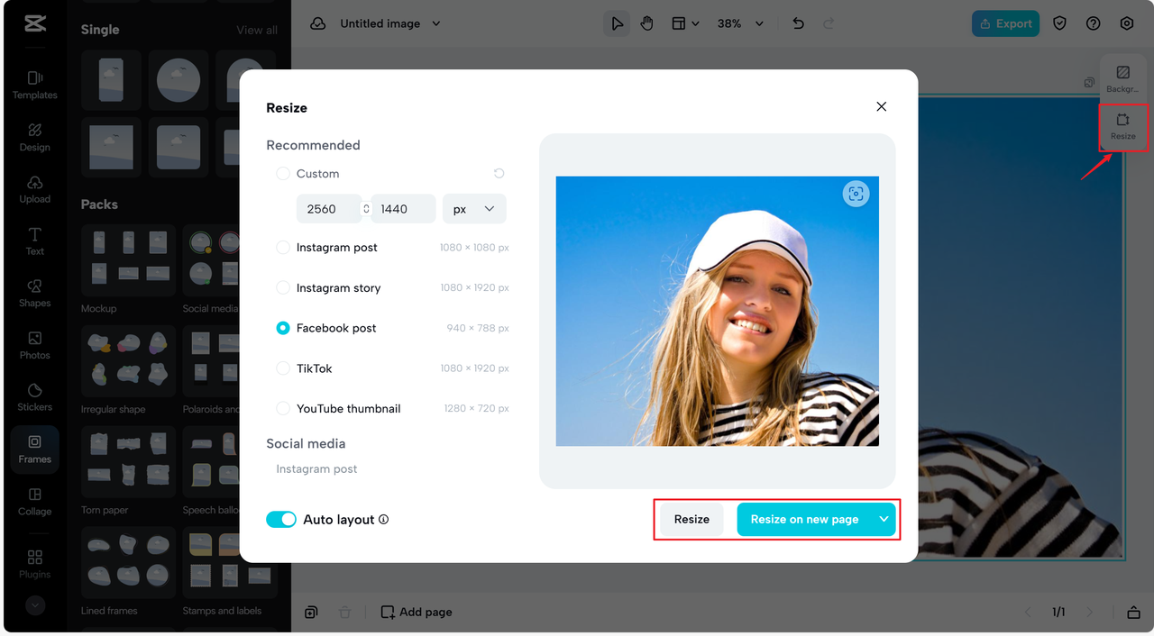Viewport: 1154px width, 636px height.
Task: Open the Collage sidebar panel
Action: [x=35, y=502]
